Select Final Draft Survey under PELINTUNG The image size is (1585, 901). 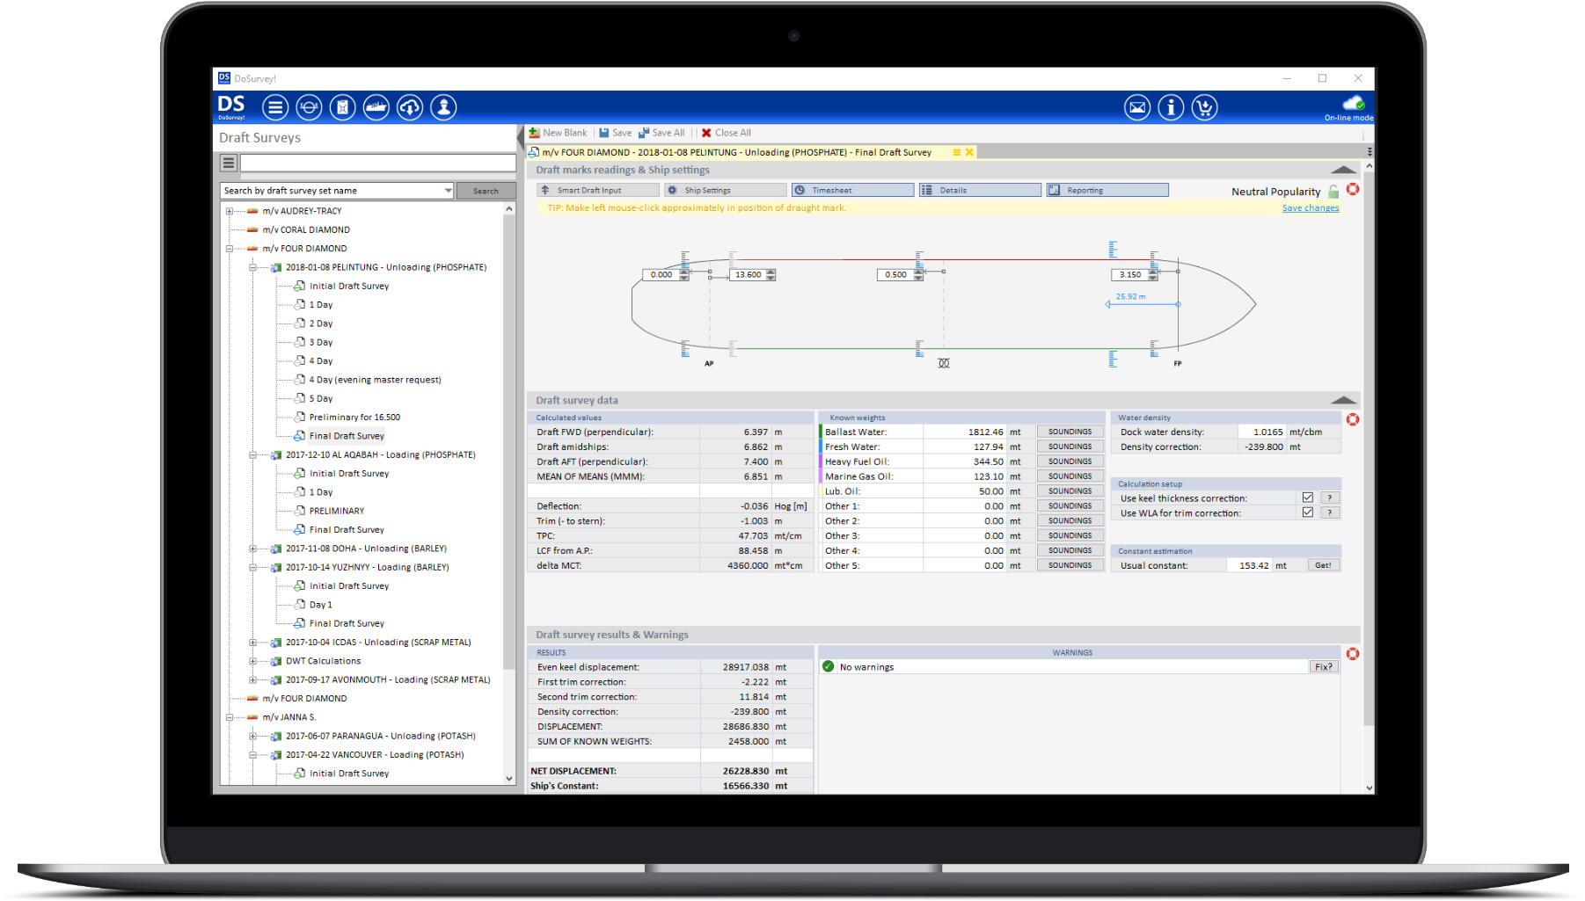point(347,436)
